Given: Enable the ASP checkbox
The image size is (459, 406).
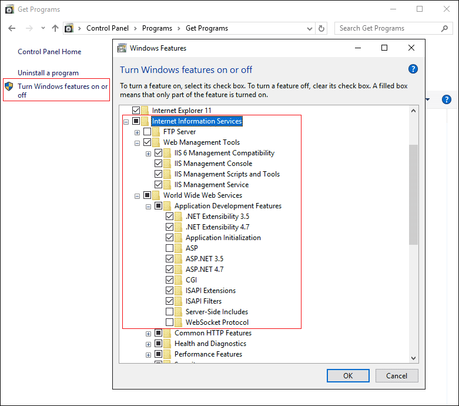Looking at the screenshot, I should [x=169, y=248].
